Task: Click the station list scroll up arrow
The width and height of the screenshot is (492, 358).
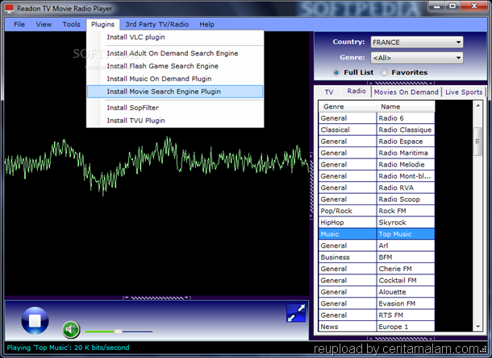Action: tap(477, 105)
